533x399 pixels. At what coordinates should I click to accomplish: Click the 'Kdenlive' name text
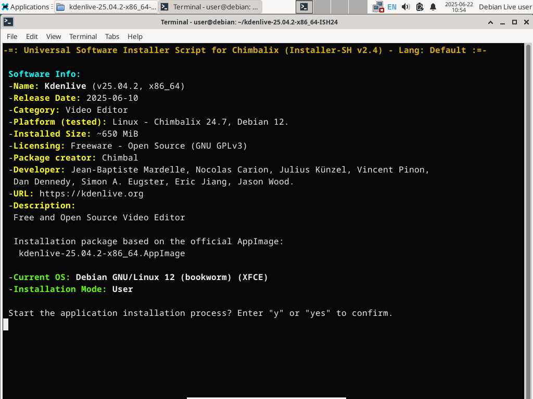[65, 86]
